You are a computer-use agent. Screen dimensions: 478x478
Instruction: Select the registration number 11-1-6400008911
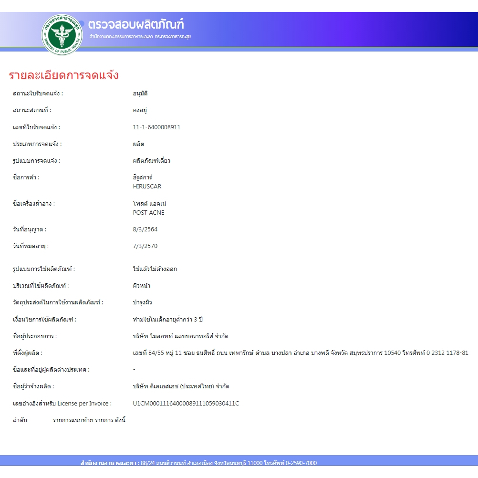(x=156, y=127)
